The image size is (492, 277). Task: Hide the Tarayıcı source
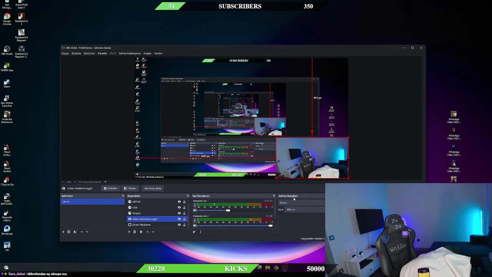[x=179, y=213]
